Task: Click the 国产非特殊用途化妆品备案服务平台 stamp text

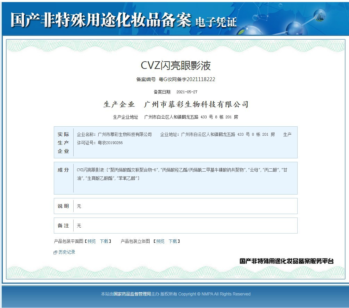Action: (x=286, y=261)
